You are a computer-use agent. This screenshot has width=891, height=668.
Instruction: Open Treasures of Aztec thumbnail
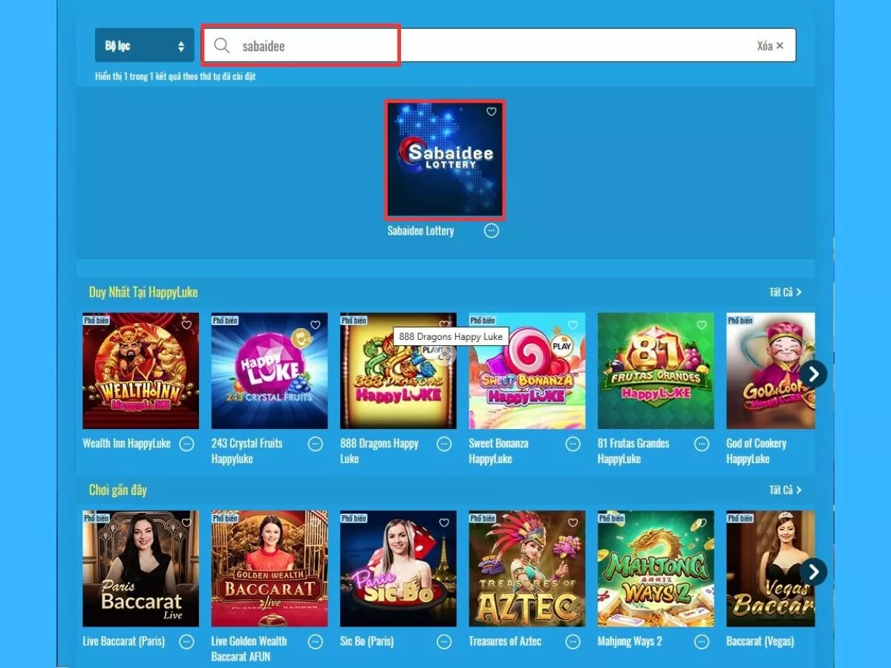click(527, 569)
